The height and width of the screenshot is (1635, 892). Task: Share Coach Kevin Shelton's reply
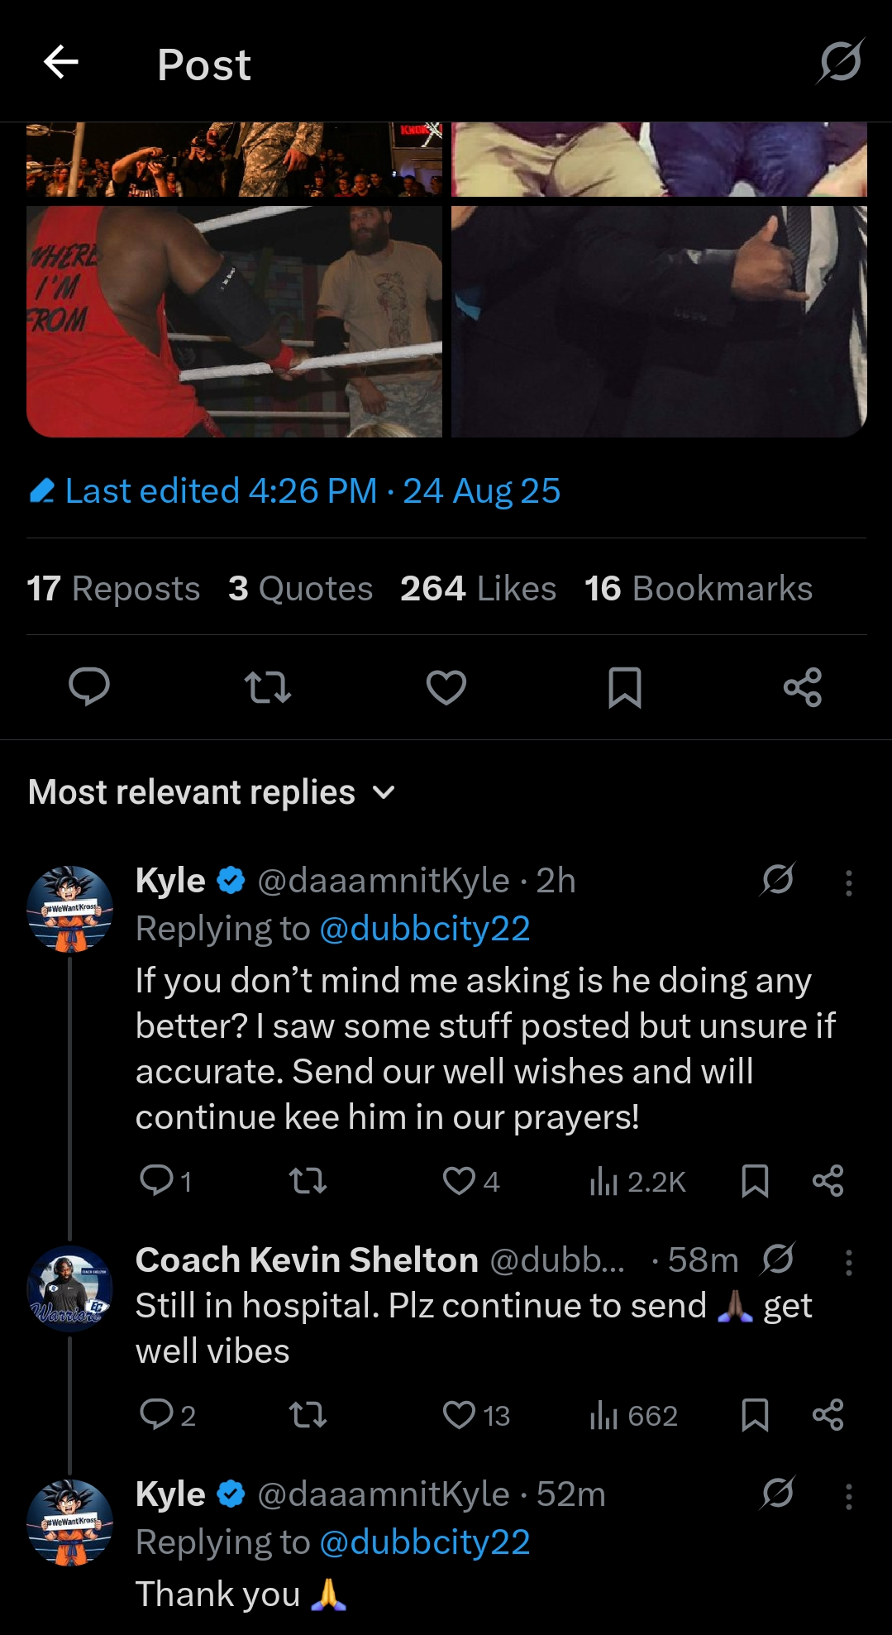pyautogui.click(x=828, y=1415)
